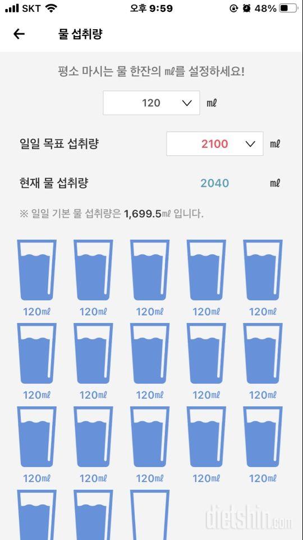This screenshot has width=303, height=540.
Task: Tap the middle glass in the second row
Action: [149, 353]
